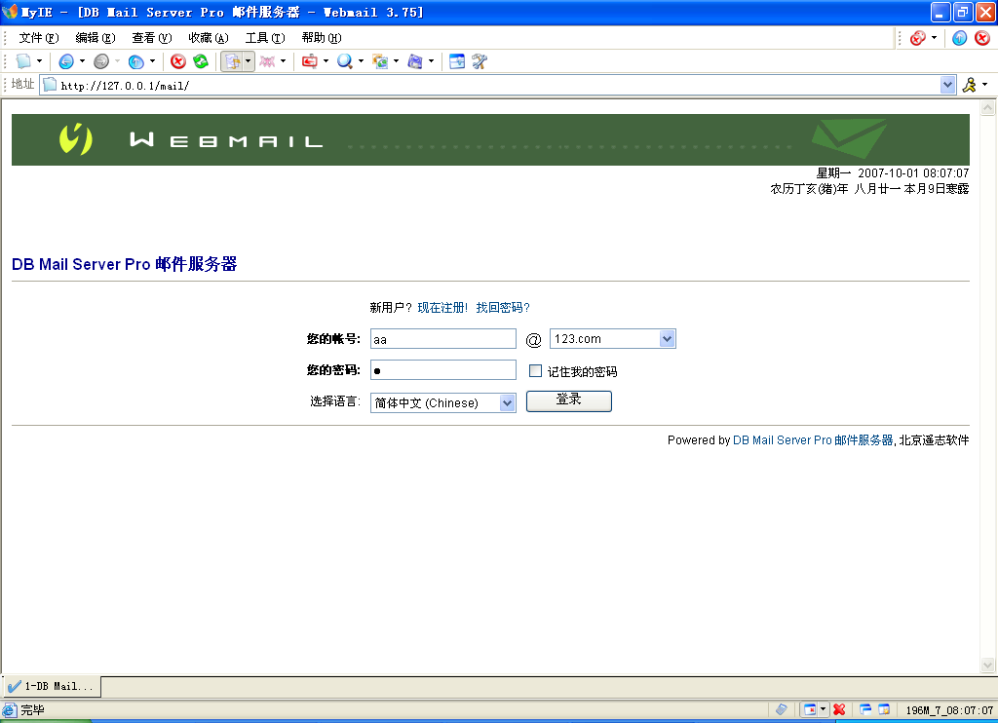
Task: Open the 查看(V) menu
Action: [151, 38]
